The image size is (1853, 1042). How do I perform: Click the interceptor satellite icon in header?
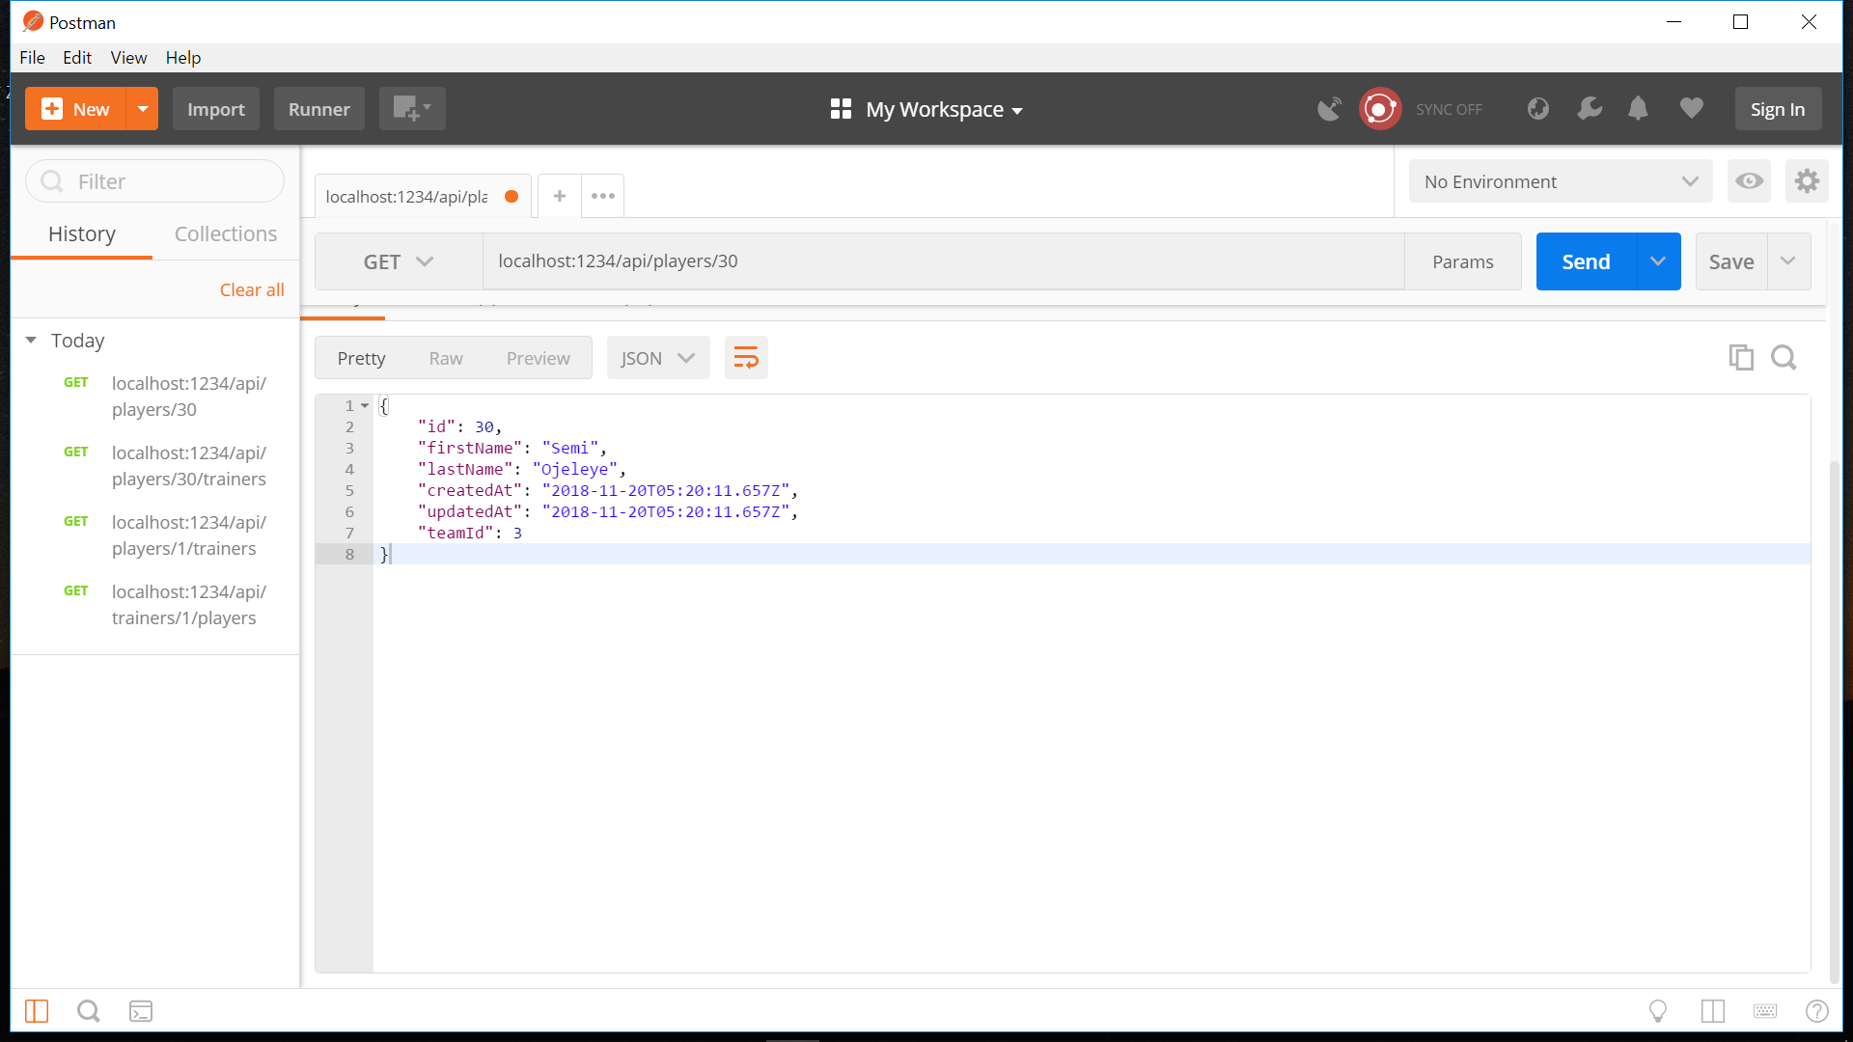click(1329, 109)
